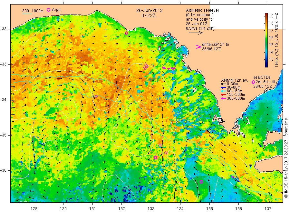The image size is (290, 213).
Task: Click the longitude axis label 132
Action: click(122, 209)
